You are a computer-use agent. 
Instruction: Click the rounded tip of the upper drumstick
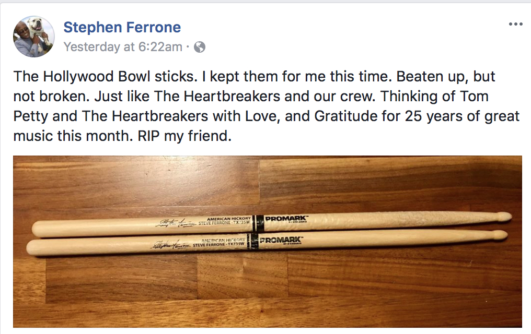502,216
